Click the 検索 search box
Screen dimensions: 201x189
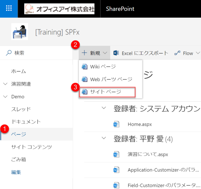point(37,53)
